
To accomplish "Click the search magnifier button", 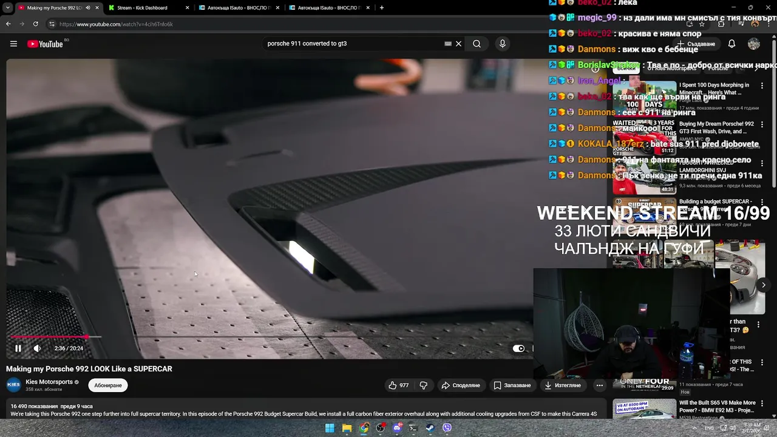I will click(477, 44).
